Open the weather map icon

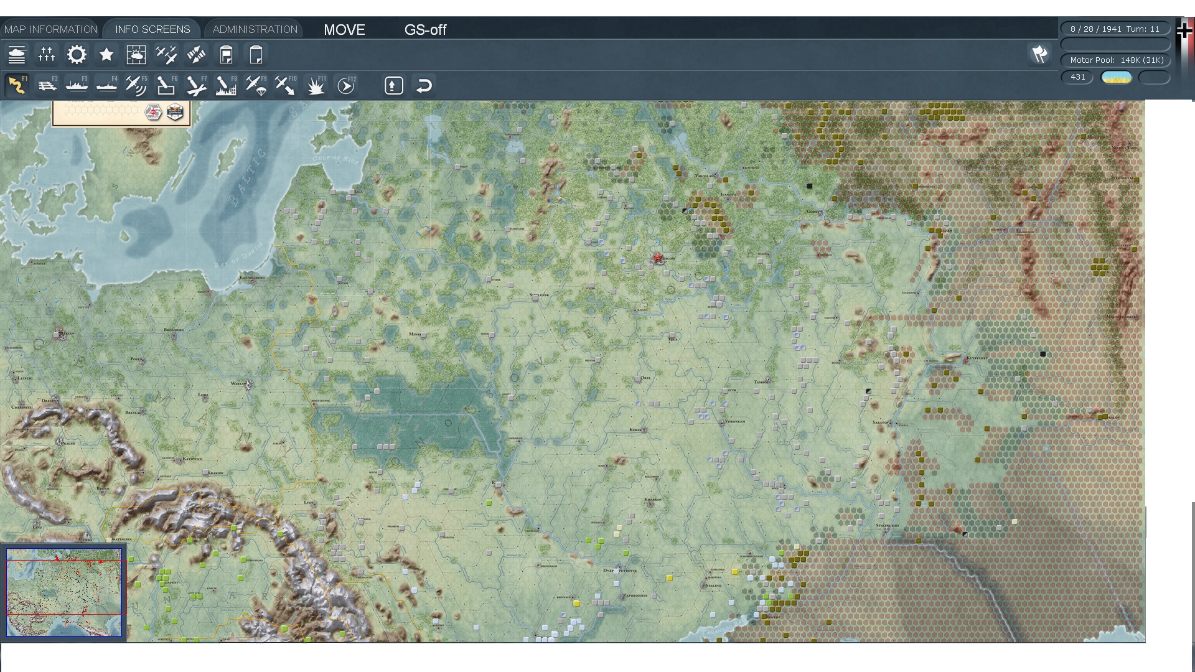coord(136,55)
